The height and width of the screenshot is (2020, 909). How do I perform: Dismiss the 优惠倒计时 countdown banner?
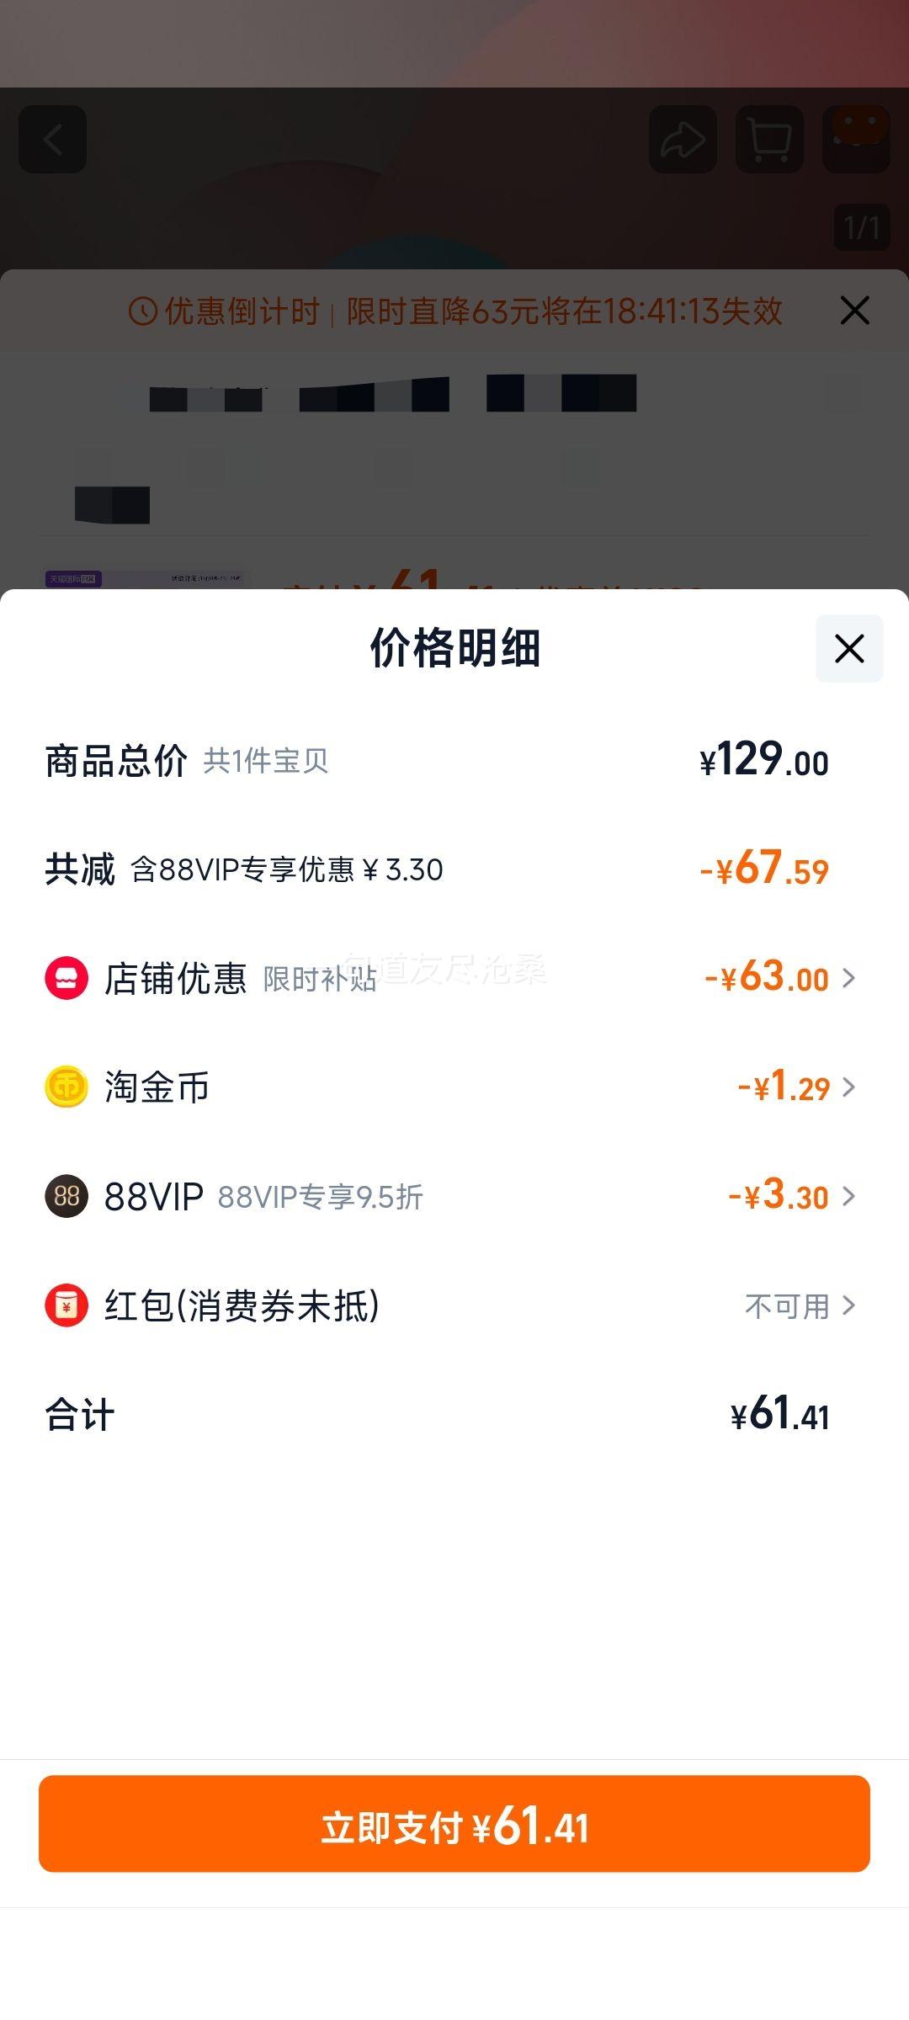(854, 311)
